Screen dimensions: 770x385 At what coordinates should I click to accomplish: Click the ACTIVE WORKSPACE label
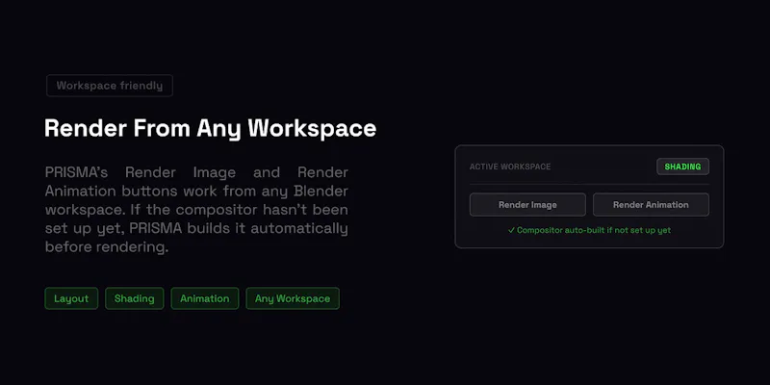point(510,167)
